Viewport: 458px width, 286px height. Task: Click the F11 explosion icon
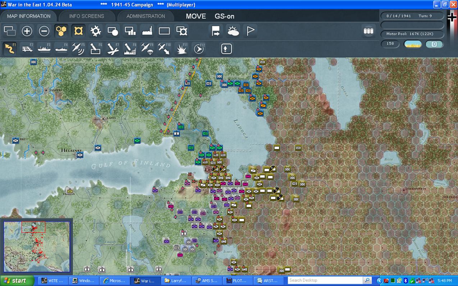[182, 49]
